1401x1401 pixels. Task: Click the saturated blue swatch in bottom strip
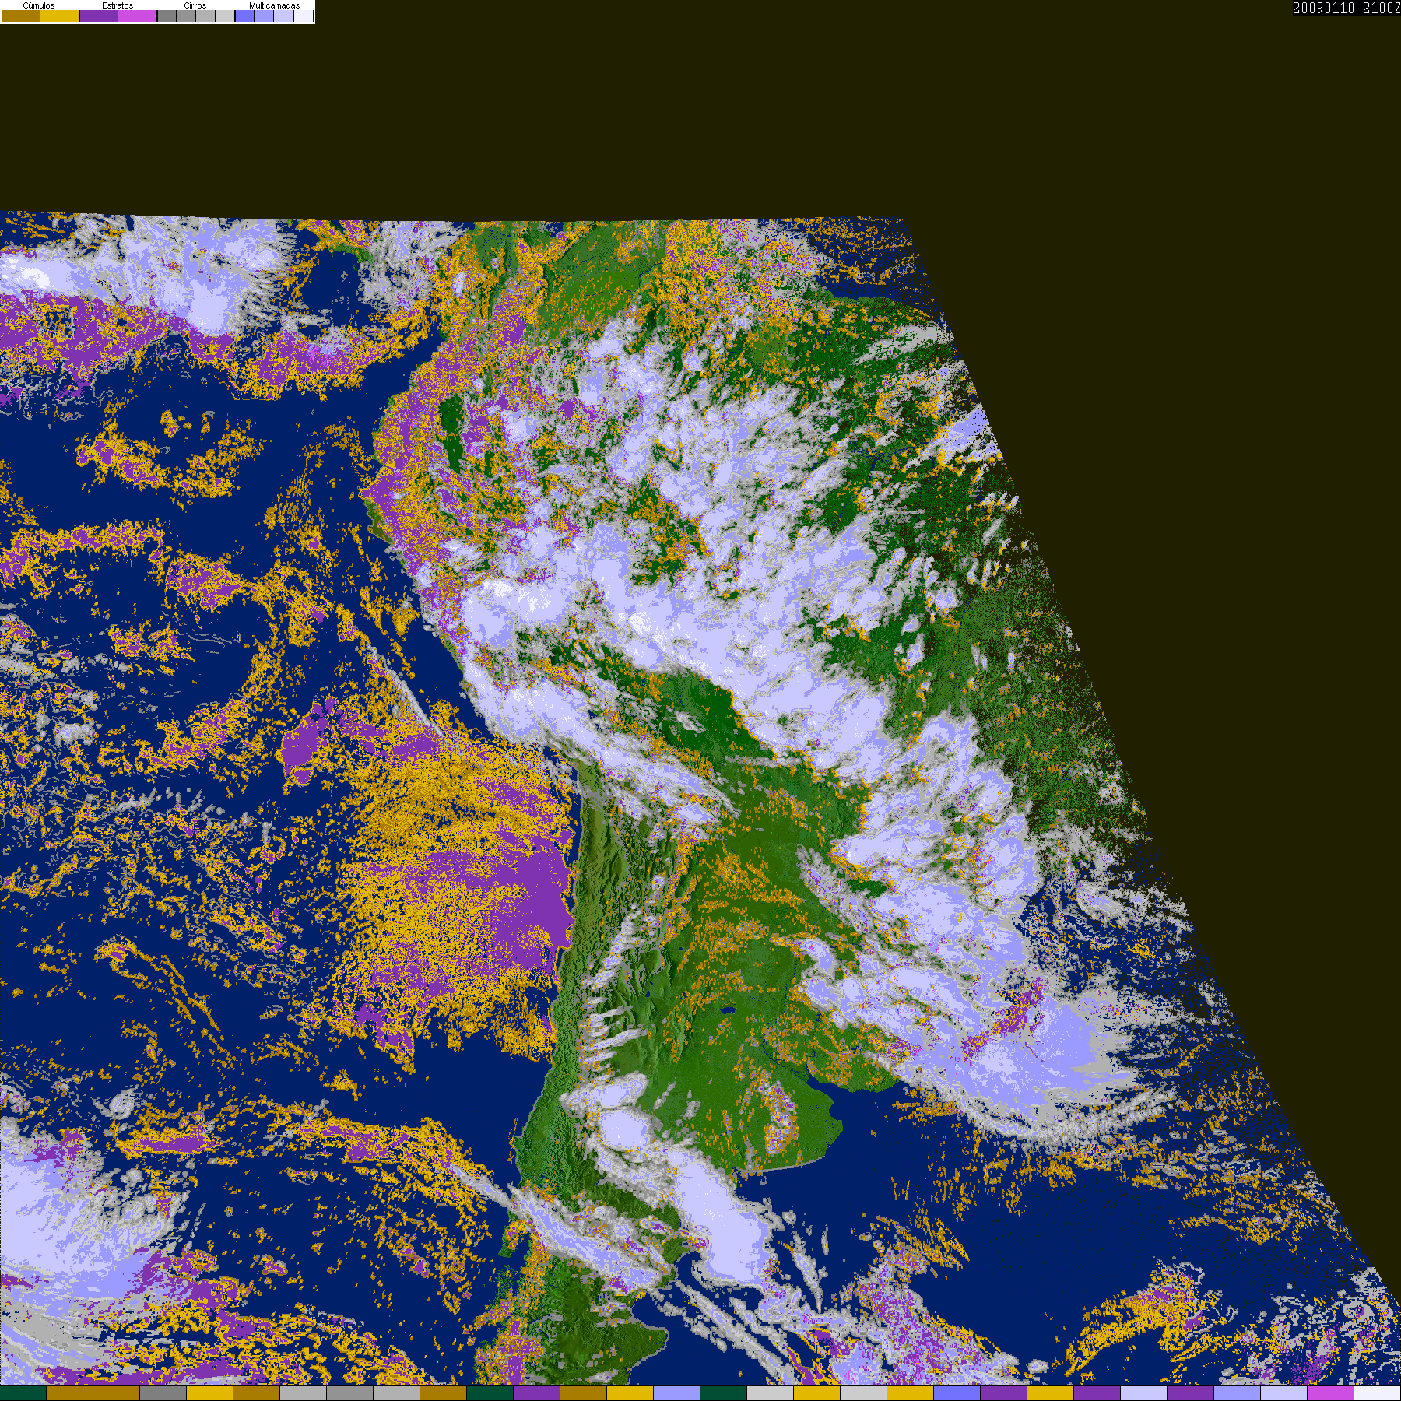pyautogui.click(x=957, y=1393)
